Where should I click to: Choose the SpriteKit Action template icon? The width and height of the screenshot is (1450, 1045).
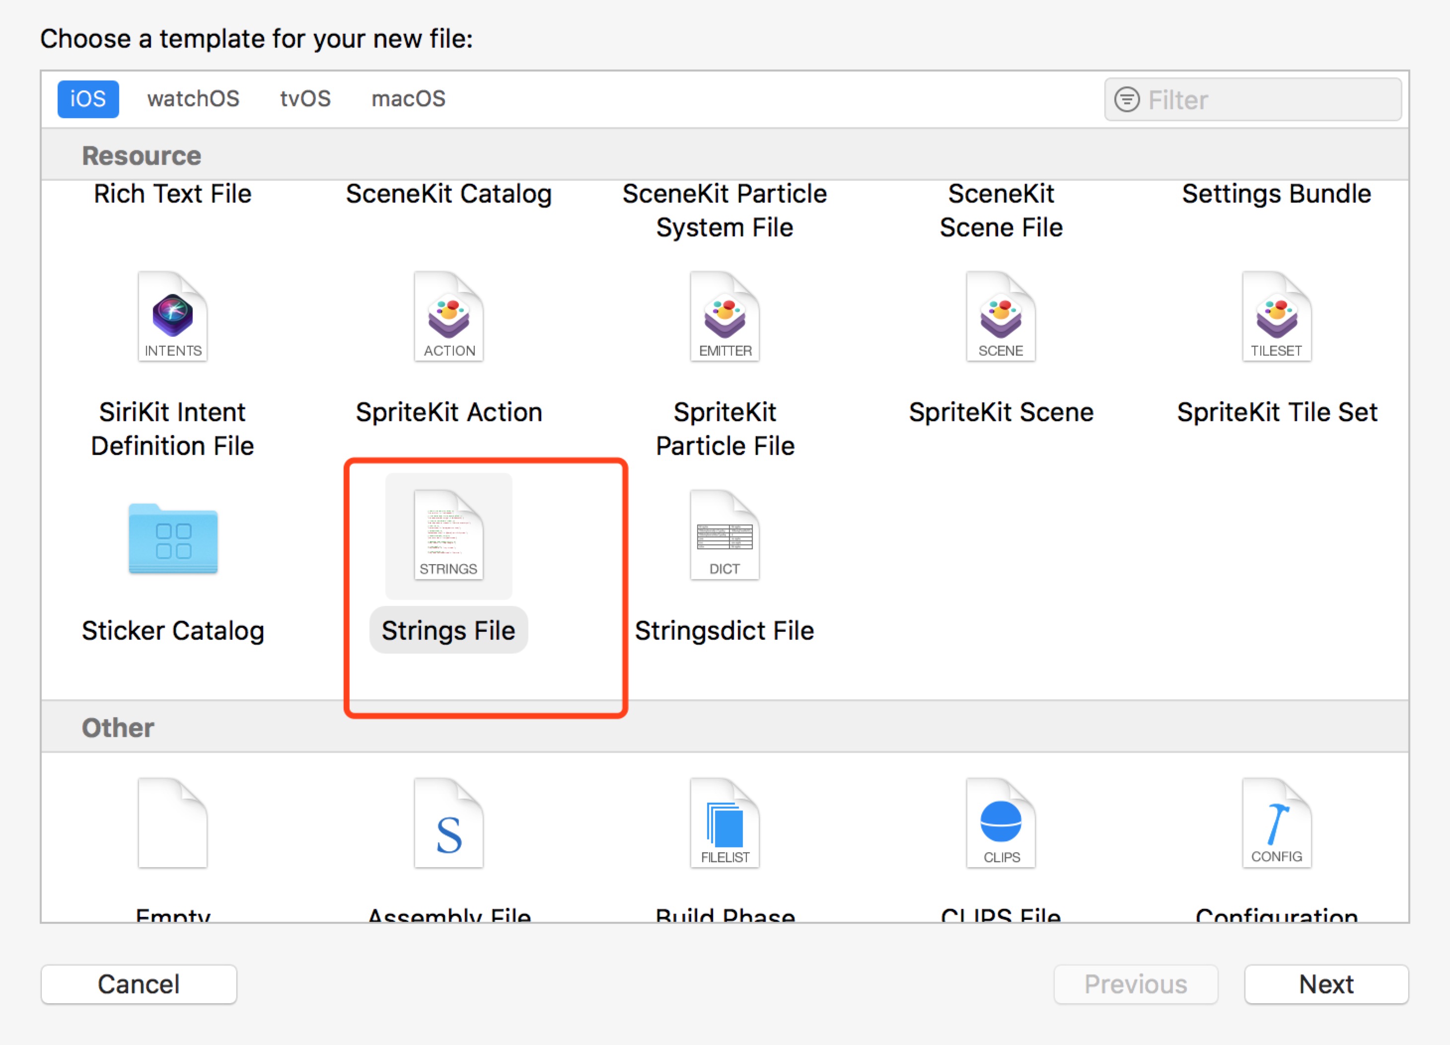point(448,317)
